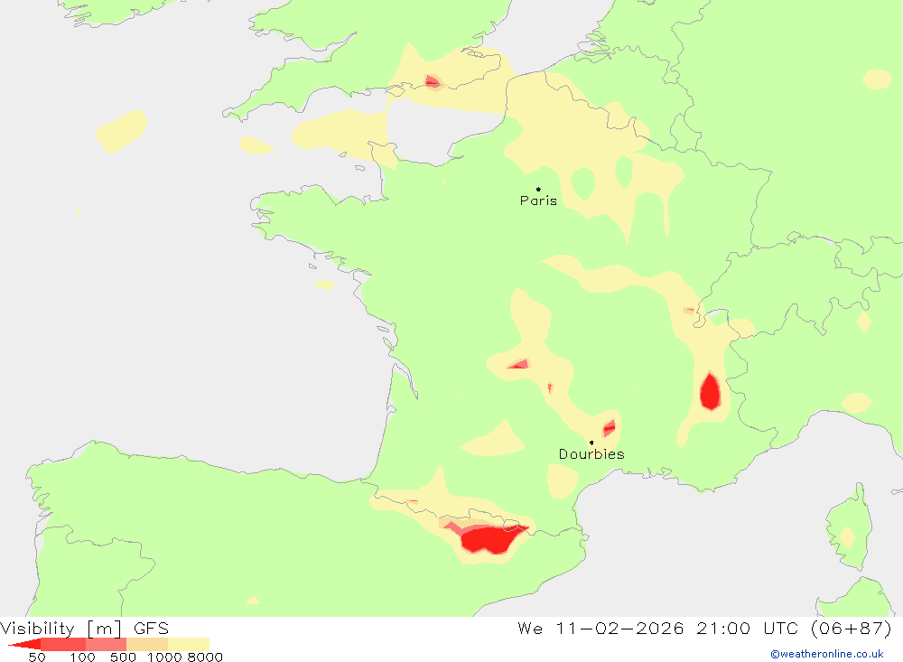Click the red oval low-visibility patch in the Alps
This screenshot has height=662, width=903.
pyautogui.click(x=710, y=392)
